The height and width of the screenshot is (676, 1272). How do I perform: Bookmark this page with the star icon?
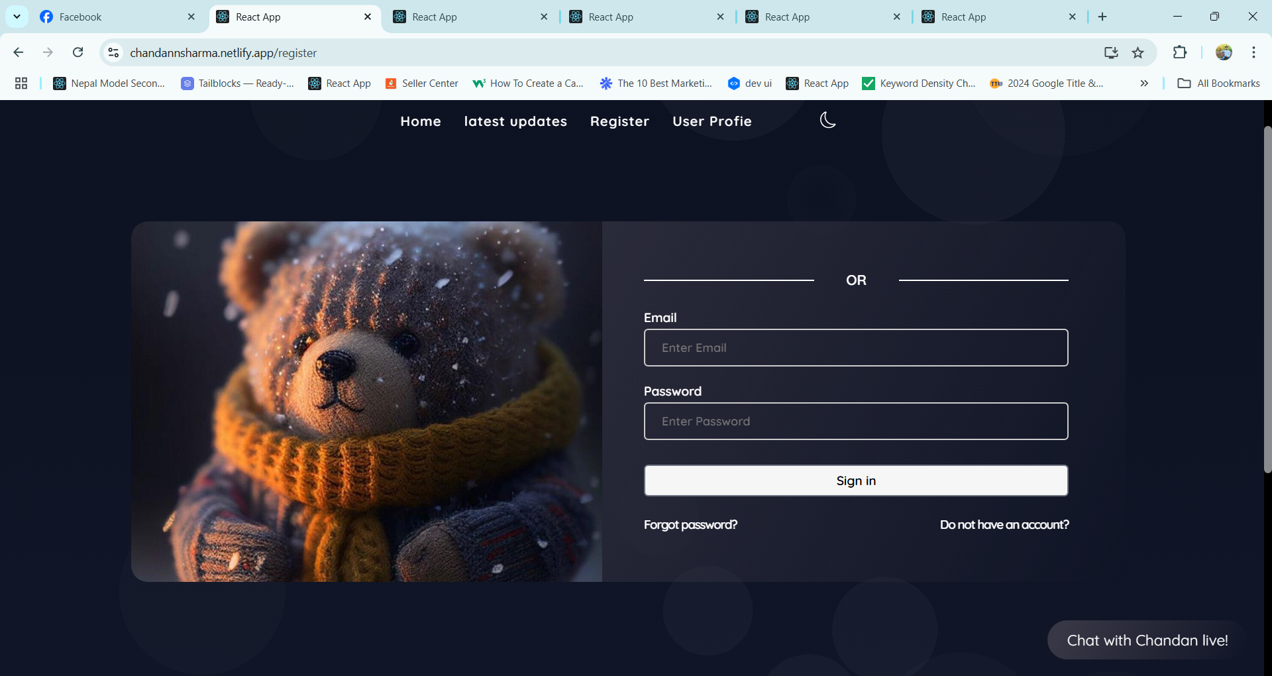coord(1138,52)
